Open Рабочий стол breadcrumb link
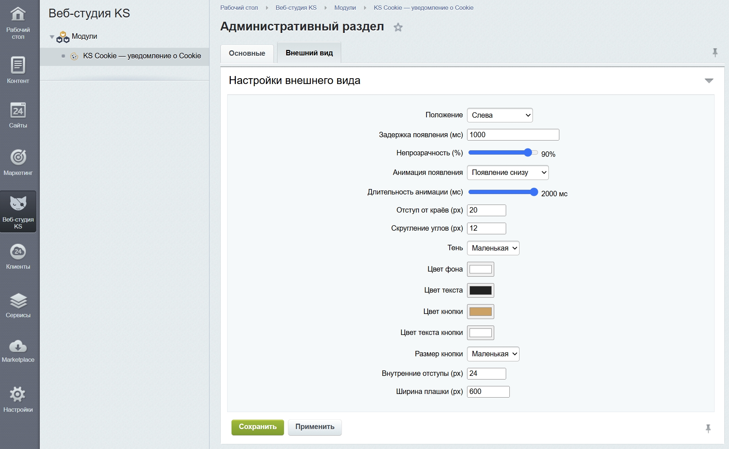This screenshot has height=449, width=729. (239, 8)
